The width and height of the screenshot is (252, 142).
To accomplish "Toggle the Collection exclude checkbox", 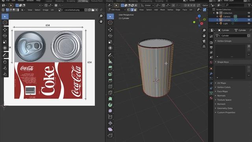I will coord(217,13).
